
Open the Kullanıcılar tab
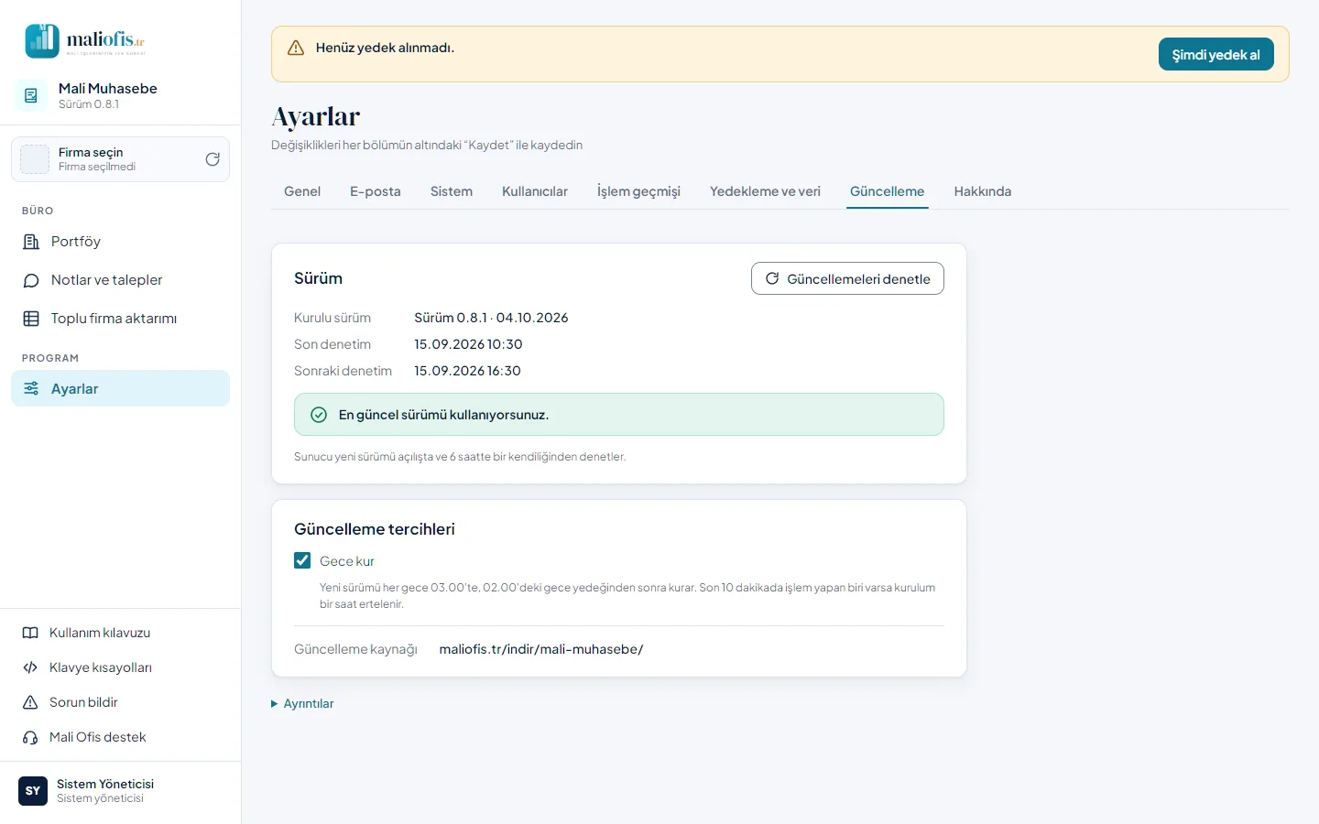tap(535, 191)
